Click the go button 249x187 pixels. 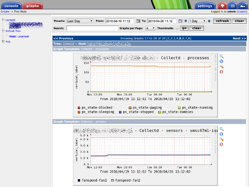click(184, 28)
